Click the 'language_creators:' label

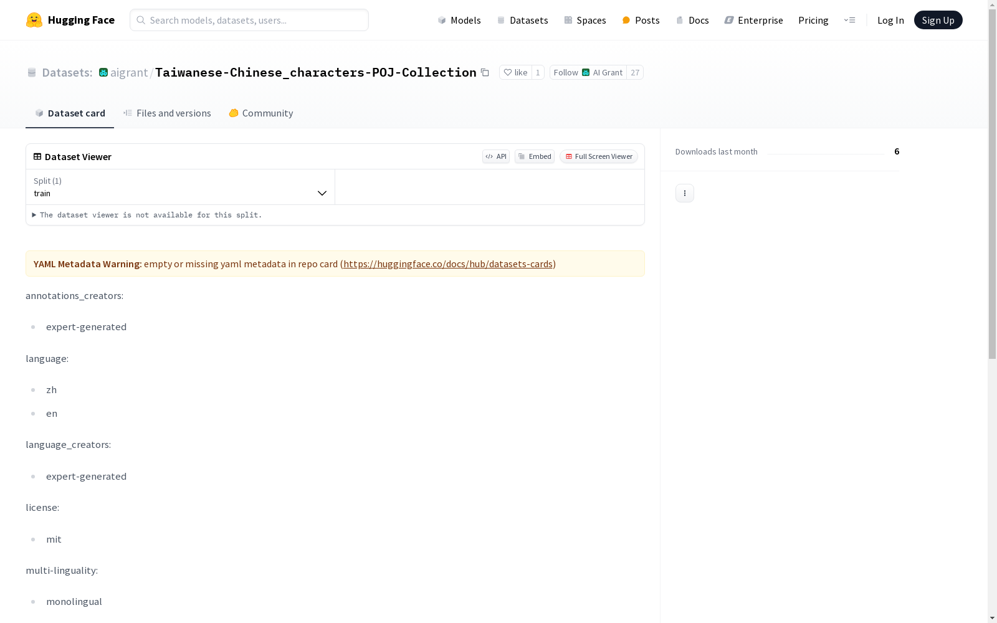(x=69, y=444)
